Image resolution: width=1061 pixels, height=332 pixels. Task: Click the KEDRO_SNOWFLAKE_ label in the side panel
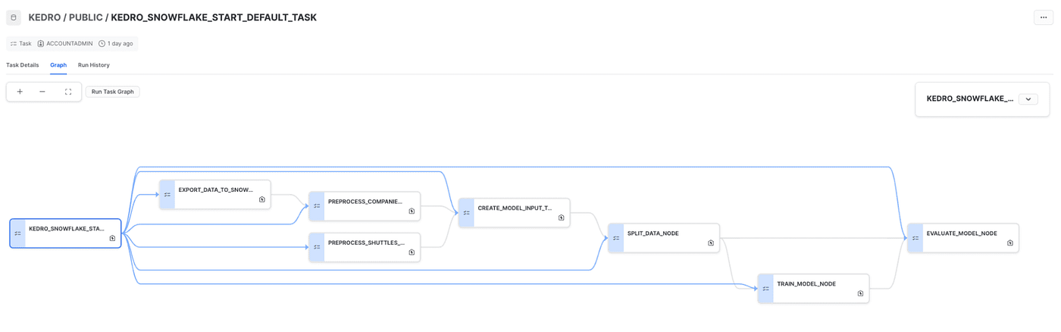[x=970, y=99]
